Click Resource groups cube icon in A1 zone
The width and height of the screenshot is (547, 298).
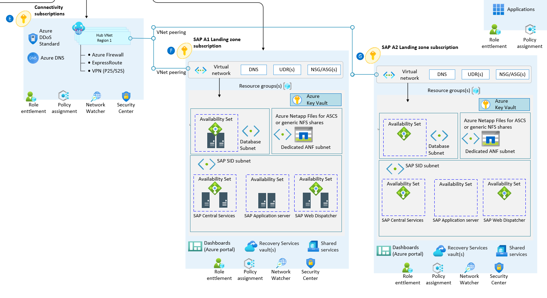point(288,86)
